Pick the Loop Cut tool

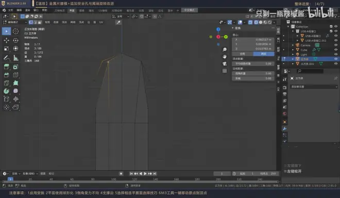(15, 75)
